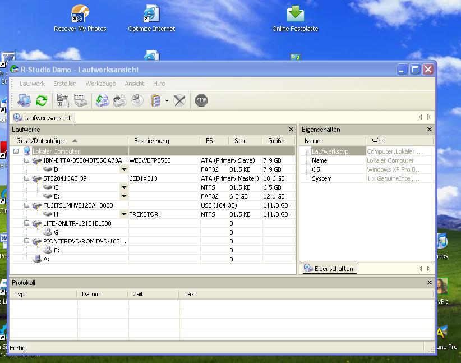Open the dropdown arrow on D: row
Image resolution: width=461 pixels, height=363 pixels.
click(124, 169)
